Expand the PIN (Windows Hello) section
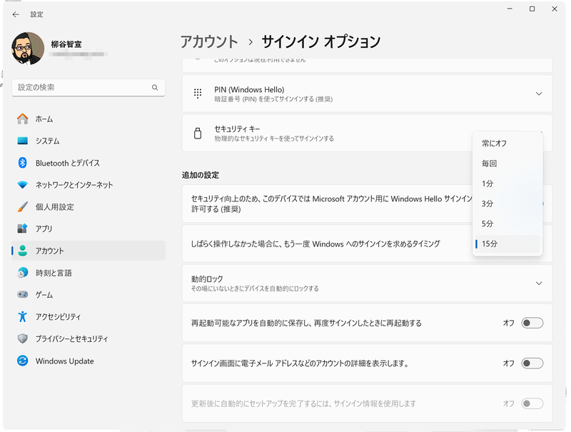 click(539, 94)
